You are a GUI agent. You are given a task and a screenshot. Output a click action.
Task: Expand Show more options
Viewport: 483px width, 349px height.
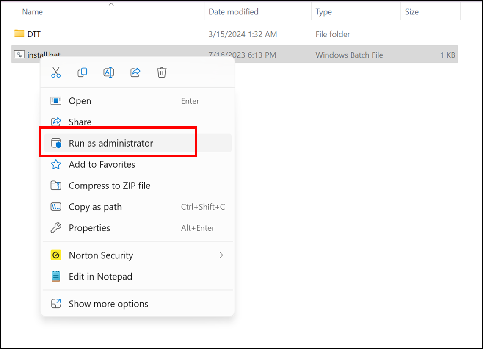[108, 304]
